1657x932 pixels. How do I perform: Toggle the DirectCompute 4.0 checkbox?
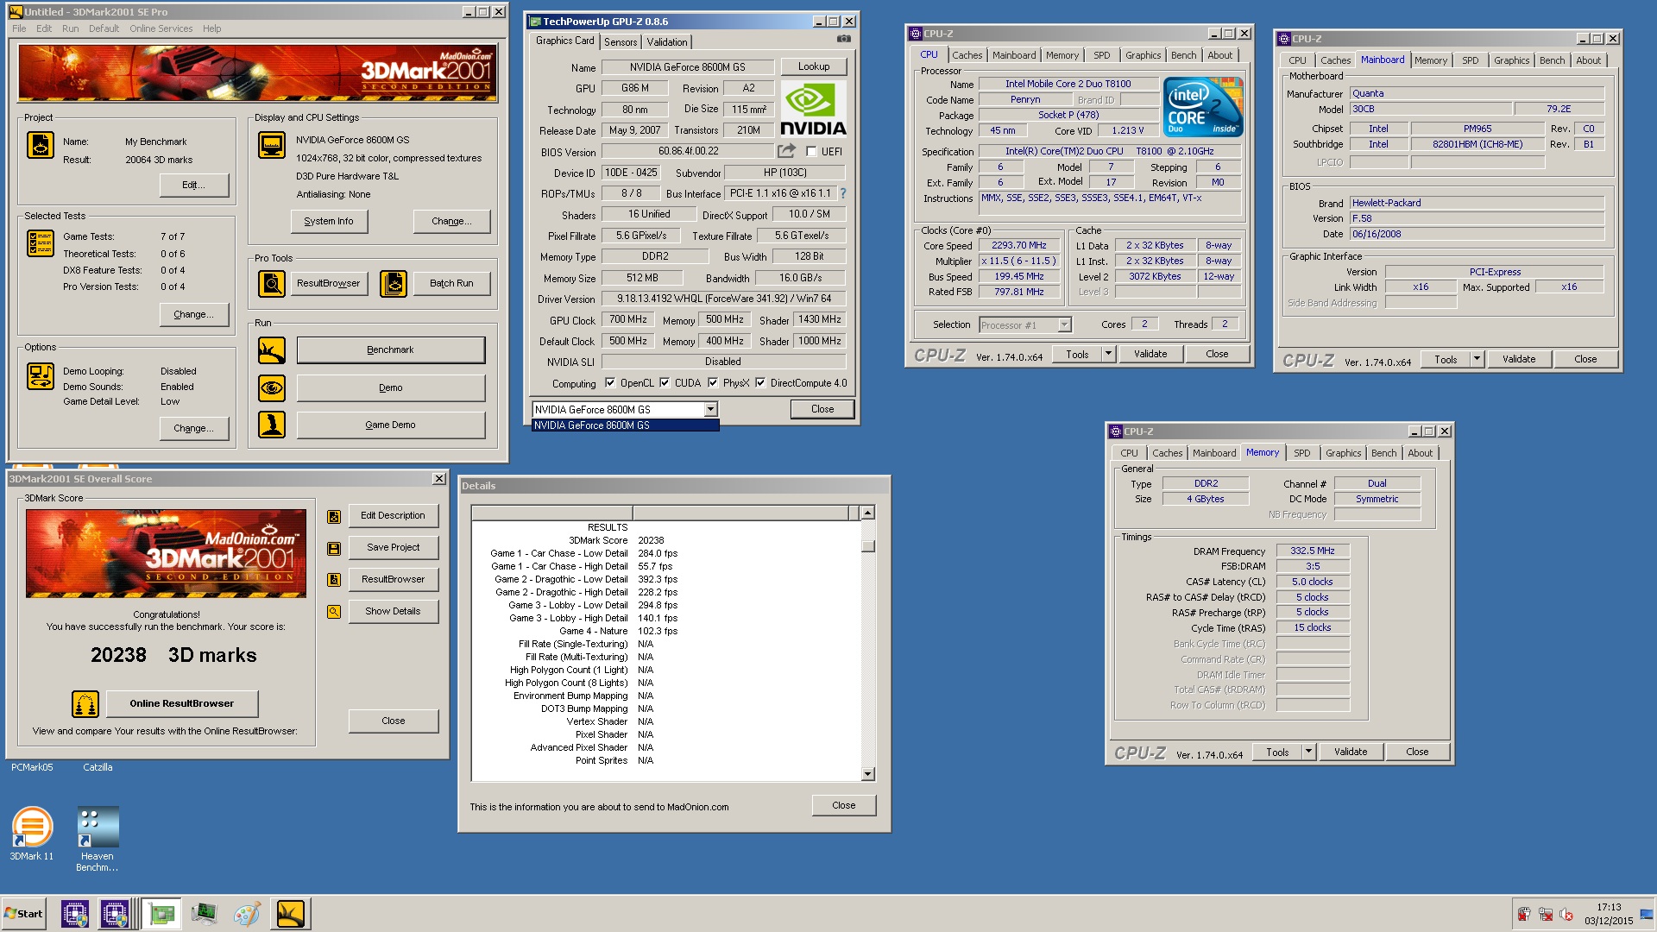pos(760,383)
